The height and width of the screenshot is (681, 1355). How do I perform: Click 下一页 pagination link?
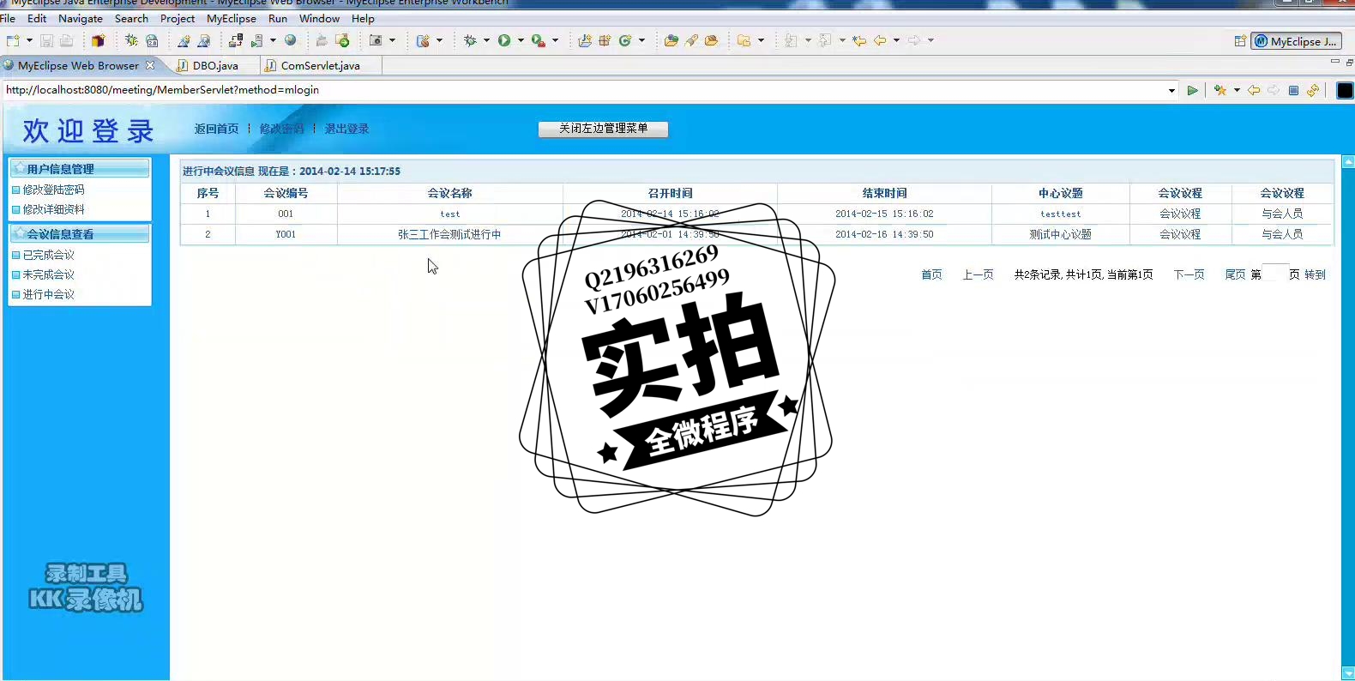1189,274
